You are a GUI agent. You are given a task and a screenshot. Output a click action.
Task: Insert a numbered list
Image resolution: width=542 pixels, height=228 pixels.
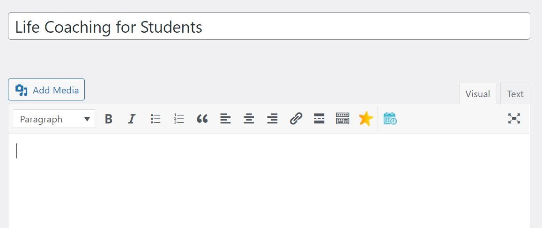(178, 119)
